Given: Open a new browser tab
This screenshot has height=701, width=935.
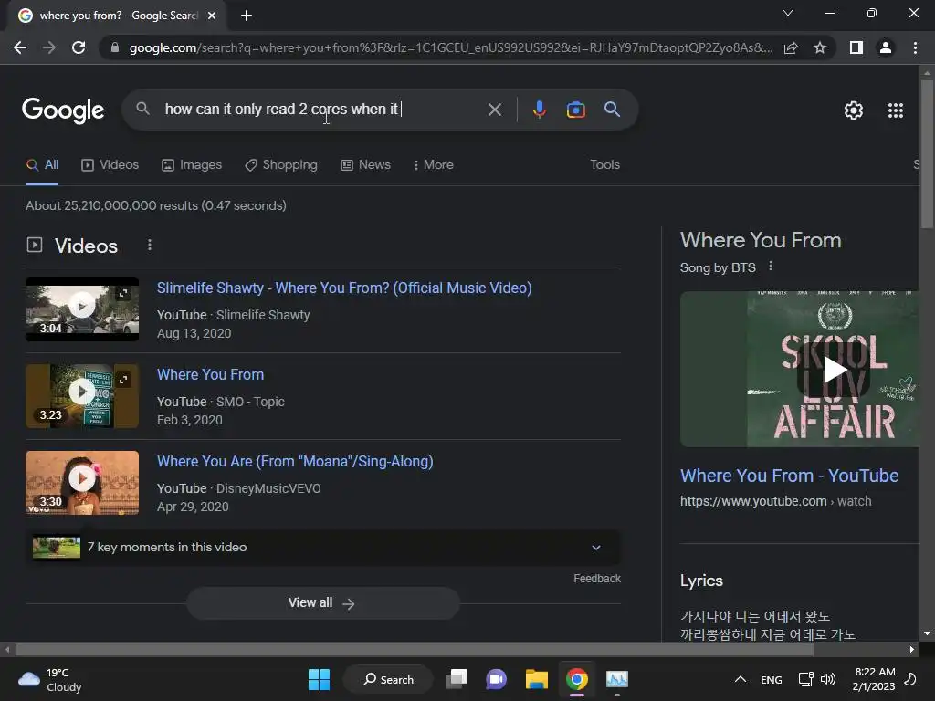Looking at the screenshot, I should click(x=247, y=16).
